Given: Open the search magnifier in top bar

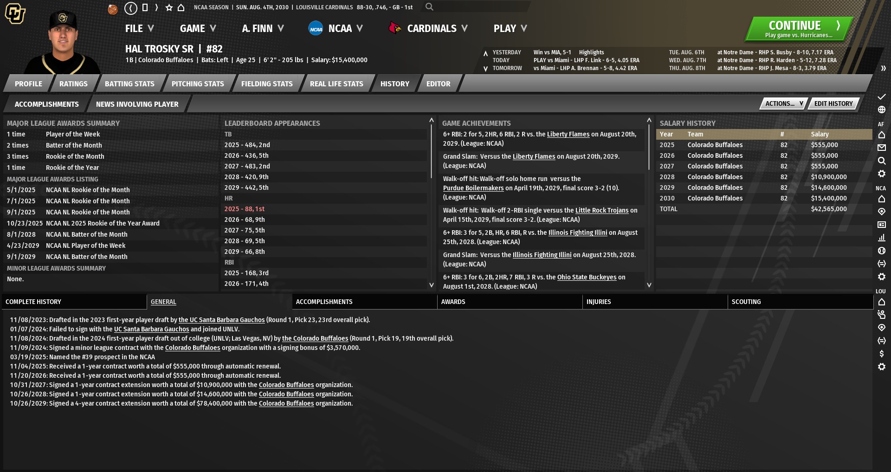Looking at the screenshot, I should point(429,7).
